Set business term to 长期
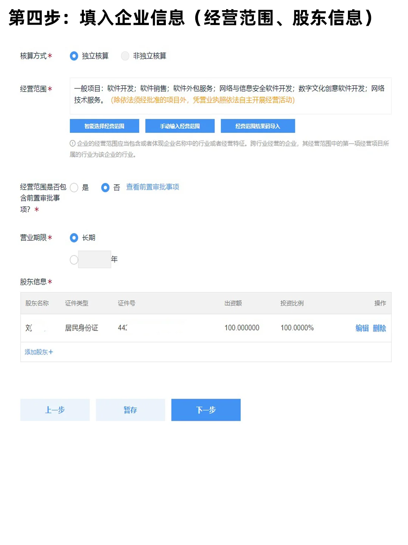 coord(74,238)
